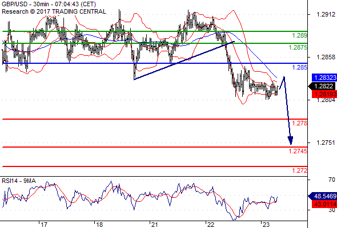Click the 1.2858 price axis label
This screenshot has height=228, width=337.
[x=326, y=57]
